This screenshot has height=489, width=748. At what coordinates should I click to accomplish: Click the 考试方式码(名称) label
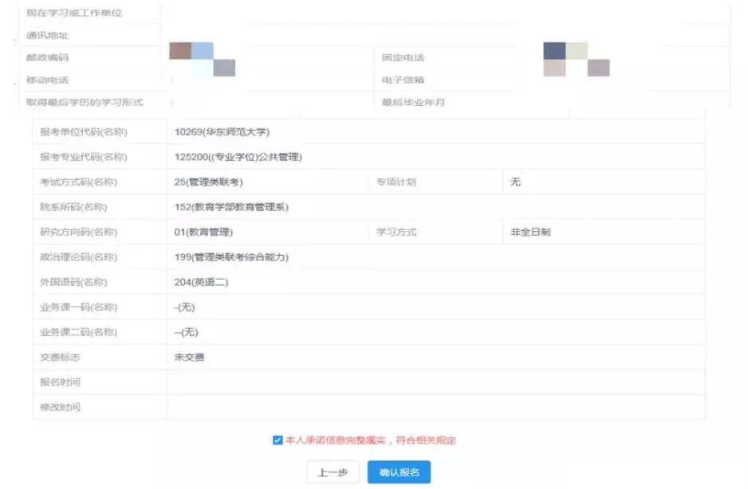click(78, 182)
